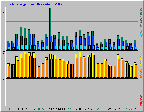The height and width of the screenshot is (112, 144).
Task: Click the orange Sites bar for day 1
Action: pos(9,72)
